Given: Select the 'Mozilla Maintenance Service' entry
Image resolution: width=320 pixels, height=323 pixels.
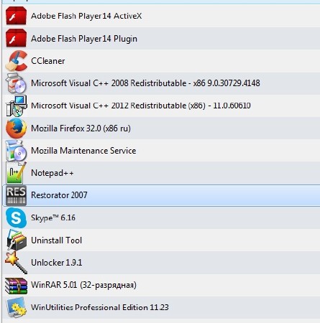Looking at the screenshot, I should click(83, 151).
